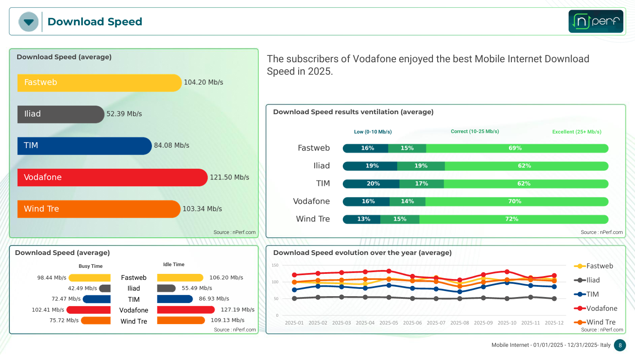
Task: Click the gray Iliad average speed bar
Action: click(61, 114)
